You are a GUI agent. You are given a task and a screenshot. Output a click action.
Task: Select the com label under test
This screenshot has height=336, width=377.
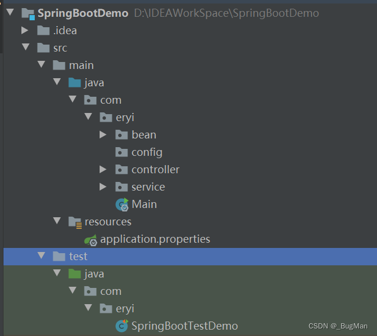[x=111, y=292]
